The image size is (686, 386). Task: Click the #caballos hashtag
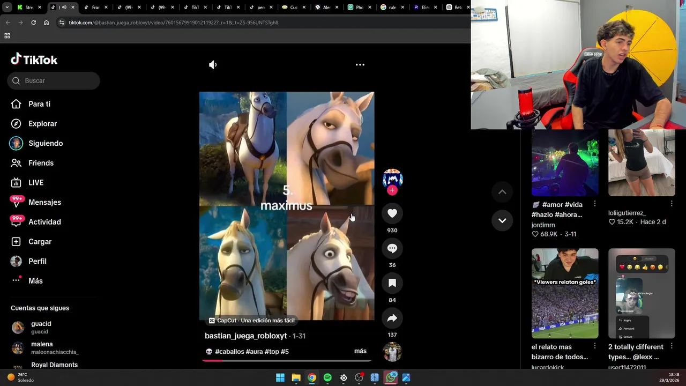pyautogui.click(x=229, y=352)
